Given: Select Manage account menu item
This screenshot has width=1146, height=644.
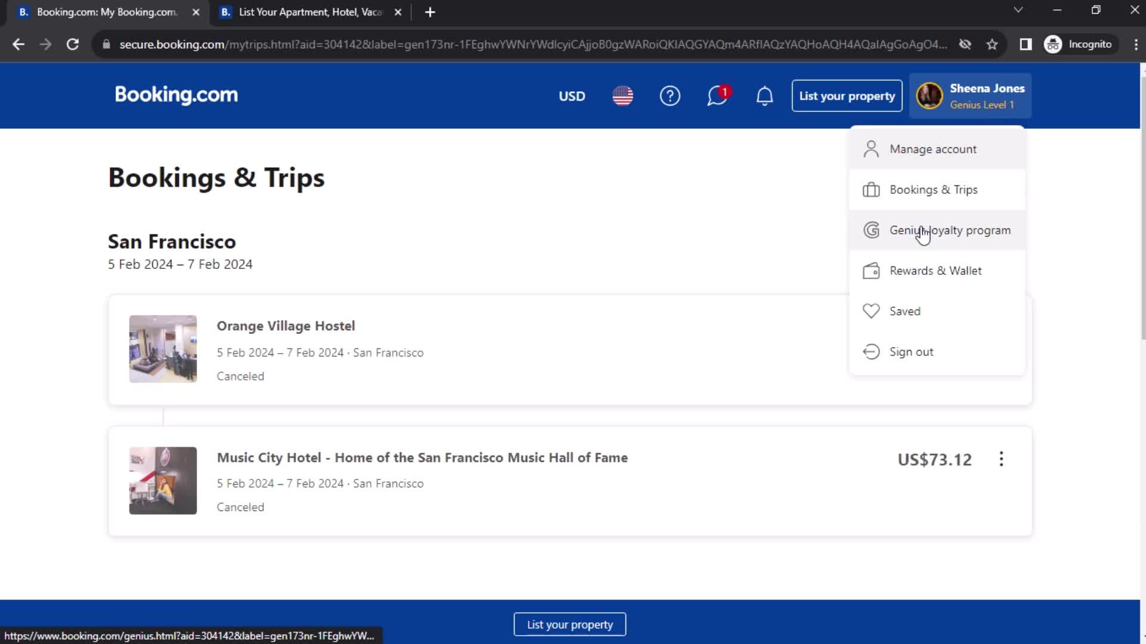Looking at the screenshot, I should [x=937, y=149].
